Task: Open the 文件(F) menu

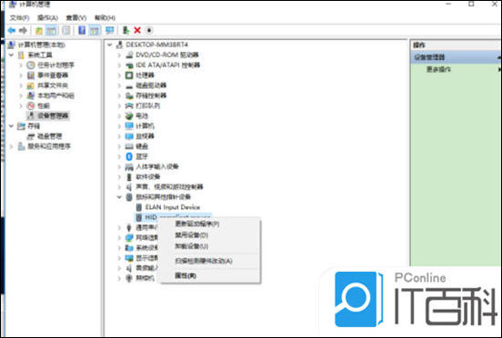Action: pyautogui.click(x=19, y=18)
